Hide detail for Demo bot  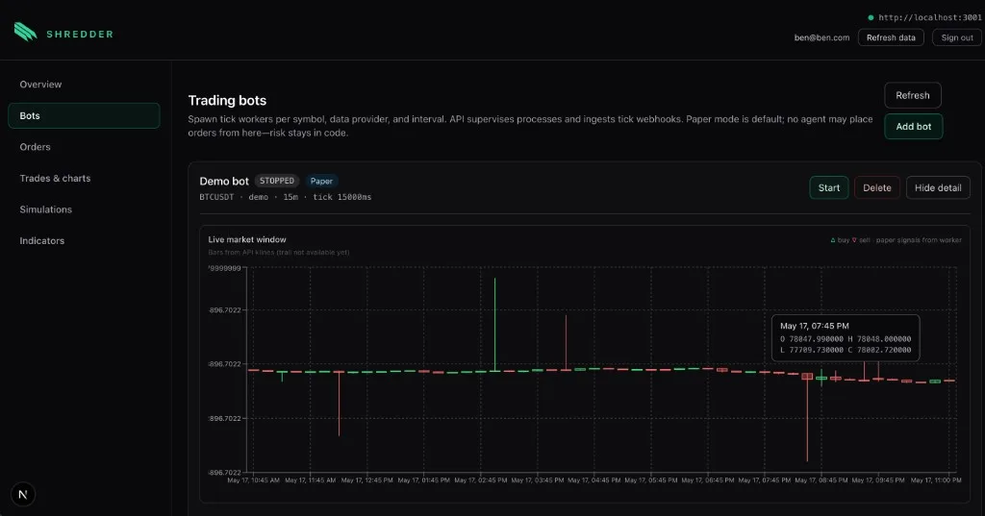938,187
